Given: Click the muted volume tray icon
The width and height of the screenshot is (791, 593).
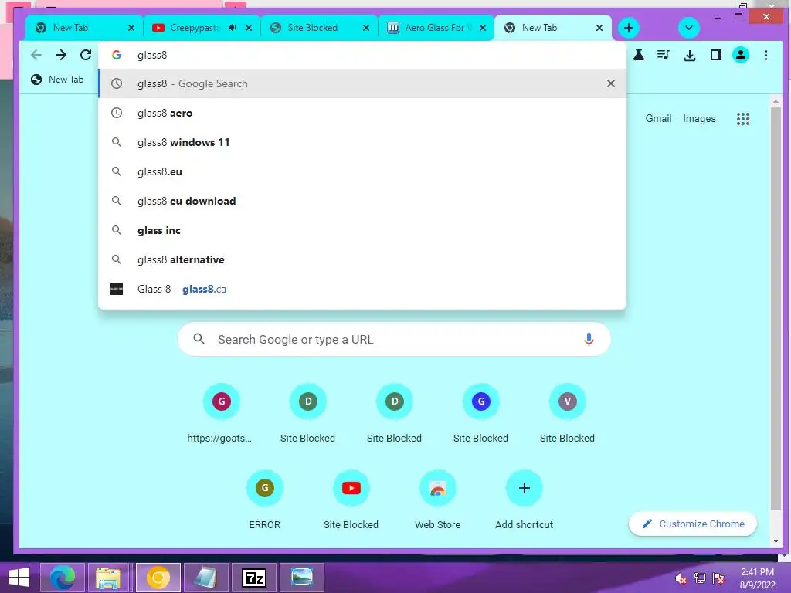Looking at the screenshot, I should (x=681, y=578).
